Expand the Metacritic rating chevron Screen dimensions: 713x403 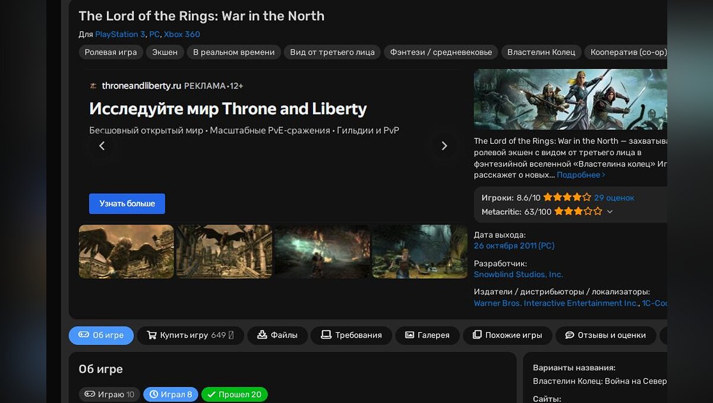coord(610,212)
